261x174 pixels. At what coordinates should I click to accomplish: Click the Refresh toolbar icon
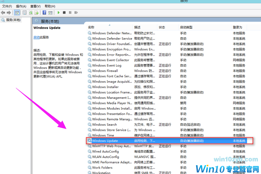(31, 13)
